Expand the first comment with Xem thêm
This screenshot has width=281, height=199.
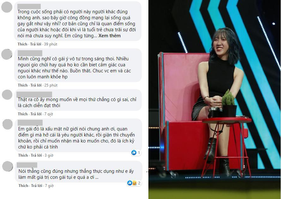tap(110, 36)
